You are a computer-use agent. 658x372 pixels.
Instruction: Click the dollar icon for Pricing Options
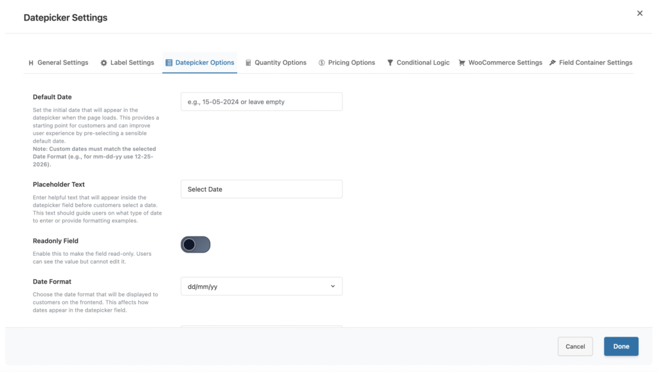[322, 63]
